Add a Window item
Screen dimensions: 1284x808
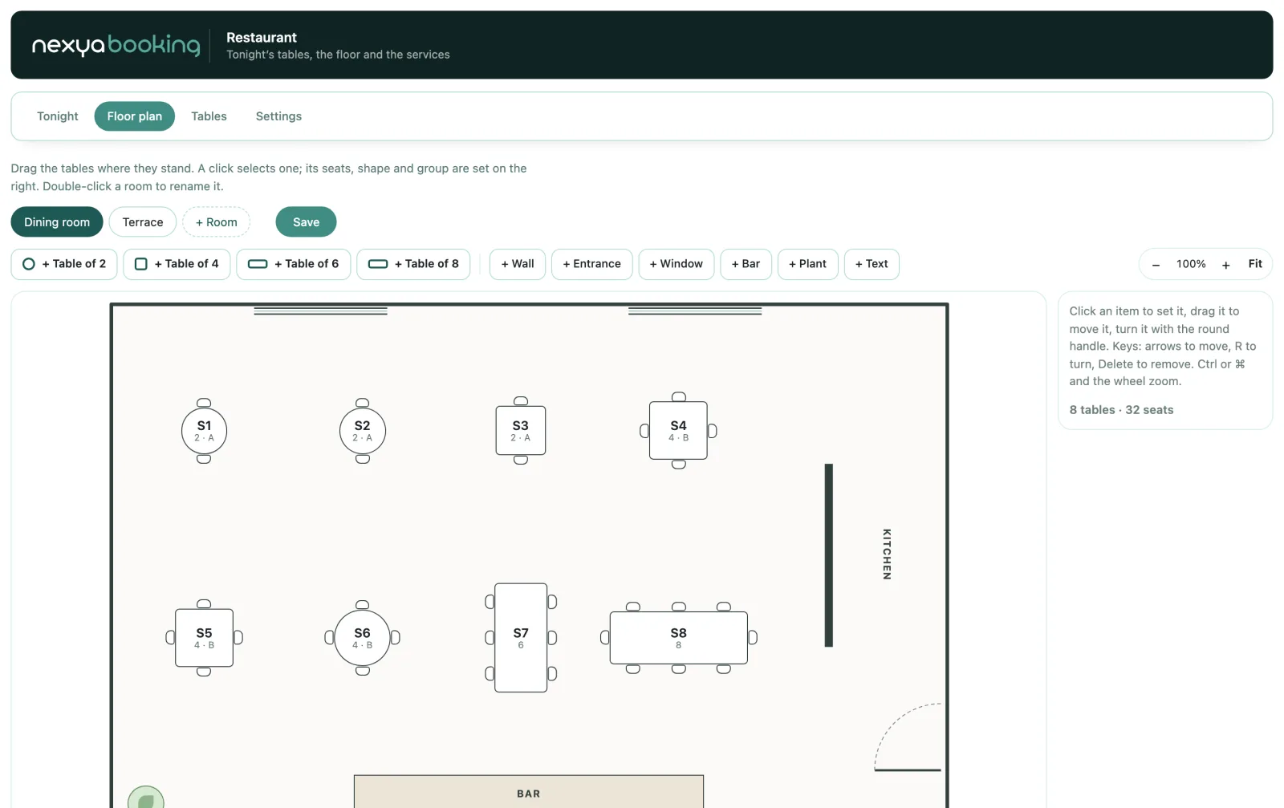point(677,264)
